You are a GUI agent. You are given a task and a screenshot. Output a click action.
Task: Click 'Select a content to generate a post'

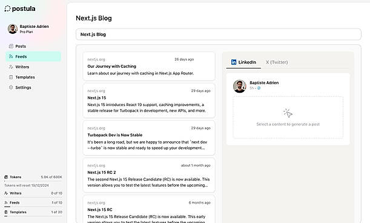point(288,124)
